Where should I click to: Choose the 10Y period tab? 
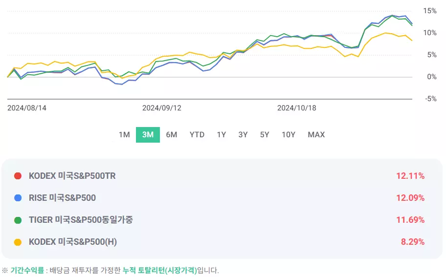pos(289,135)
